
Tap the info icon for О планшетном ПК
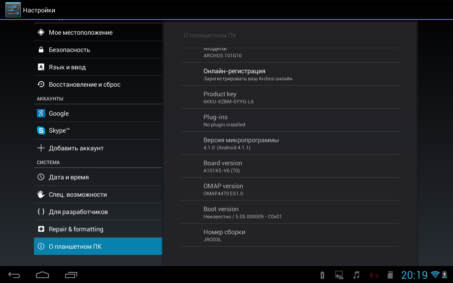[41, 246]
